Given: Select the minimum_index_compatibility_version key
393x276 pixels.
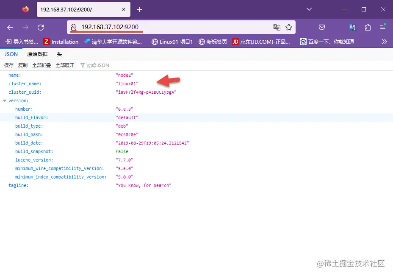Looking at the screenshot, I should tap(61, 177).
